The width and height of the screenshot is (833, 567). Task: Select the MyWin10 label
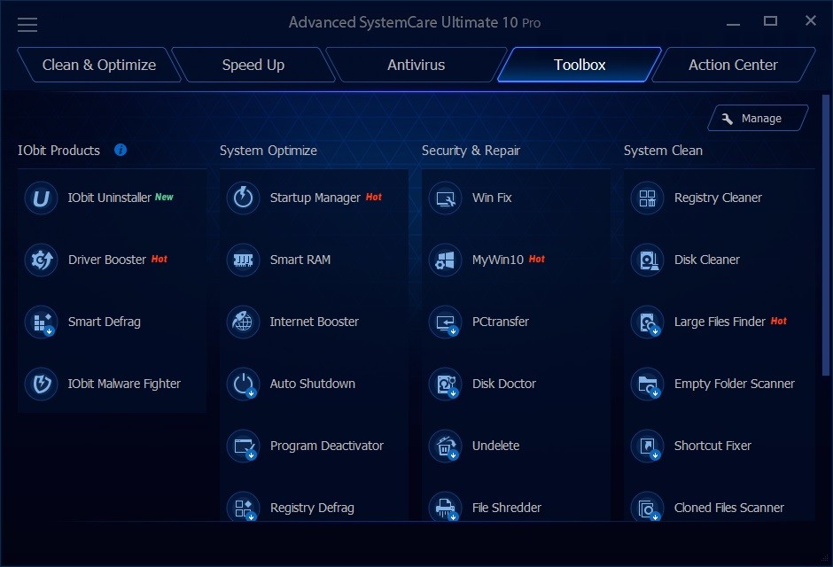[498, 260]
